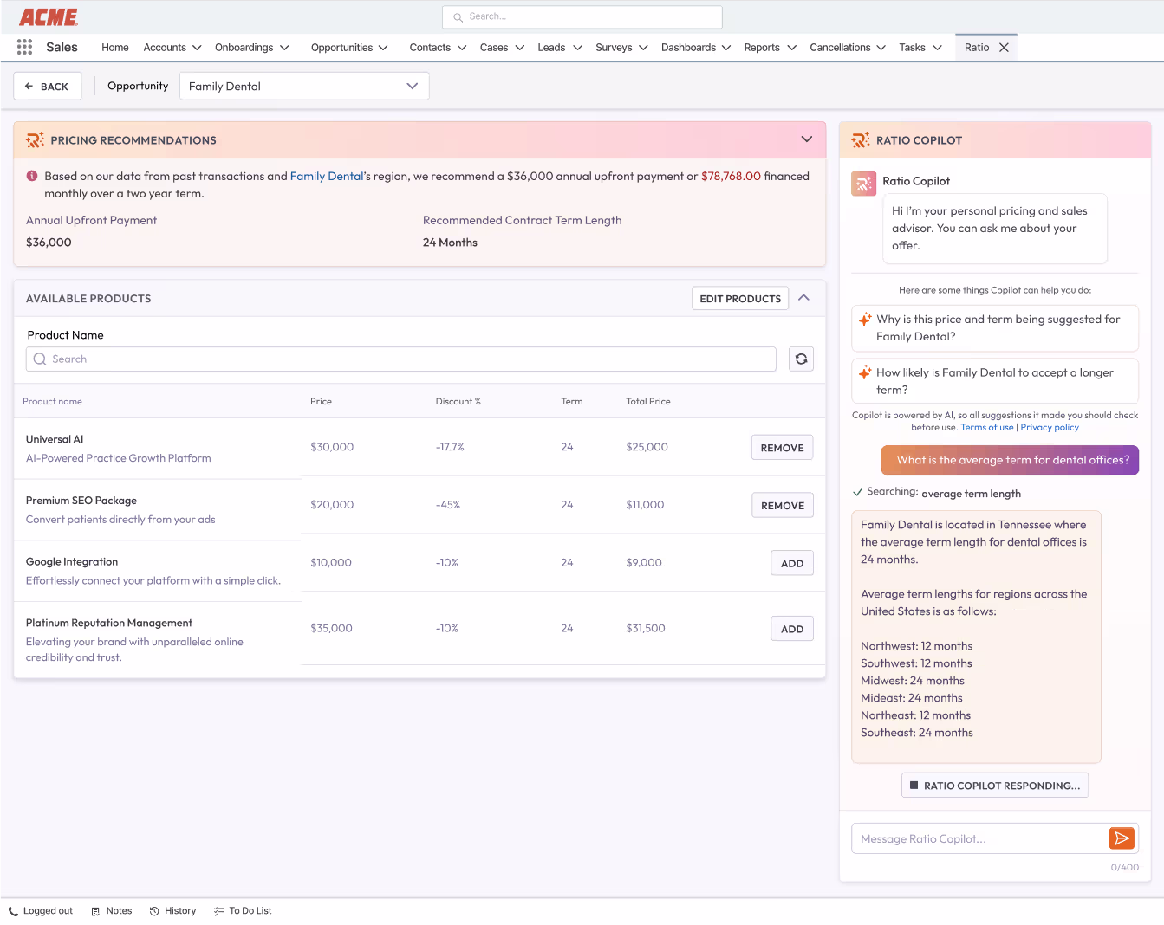Click the ACME logo

(49, 17)
